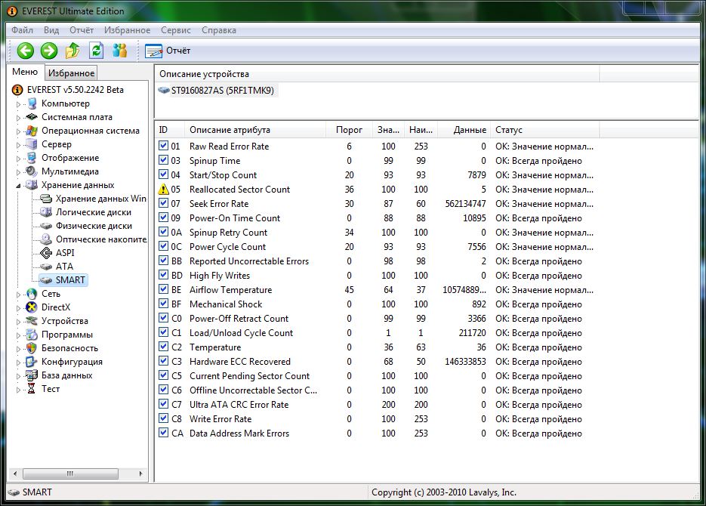Sort by the Порог column header

349,130
